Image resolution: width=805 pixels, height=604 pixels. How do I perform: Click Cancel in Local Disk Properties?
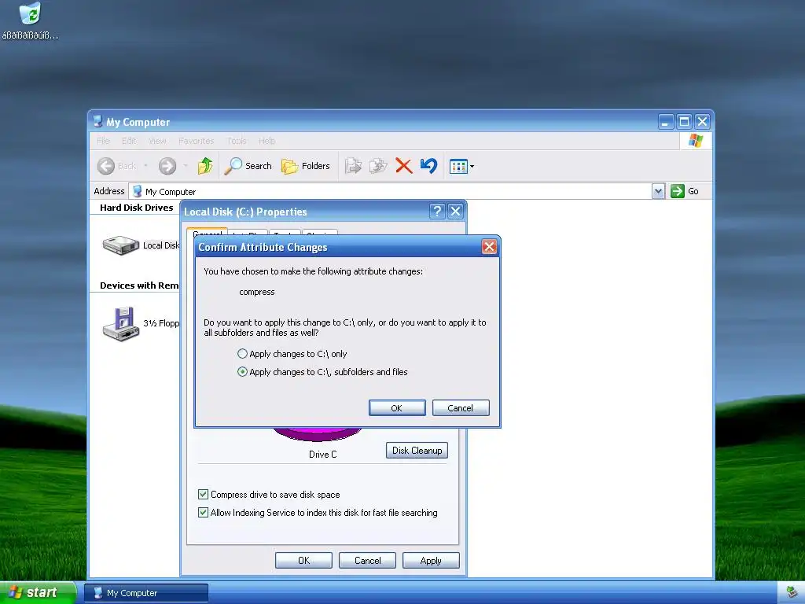point(368,560)
